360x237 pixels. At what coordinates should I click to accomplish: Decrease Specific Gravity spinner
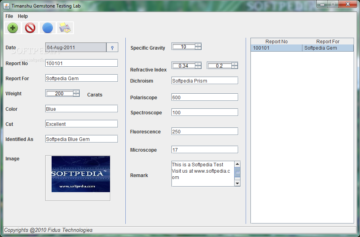pyautogui.click(x=198, y=48)
